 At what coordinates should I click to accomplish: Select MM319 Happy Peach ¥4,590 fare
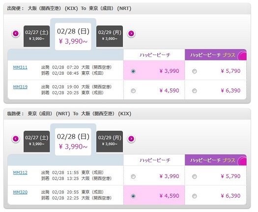pos(133,91)
